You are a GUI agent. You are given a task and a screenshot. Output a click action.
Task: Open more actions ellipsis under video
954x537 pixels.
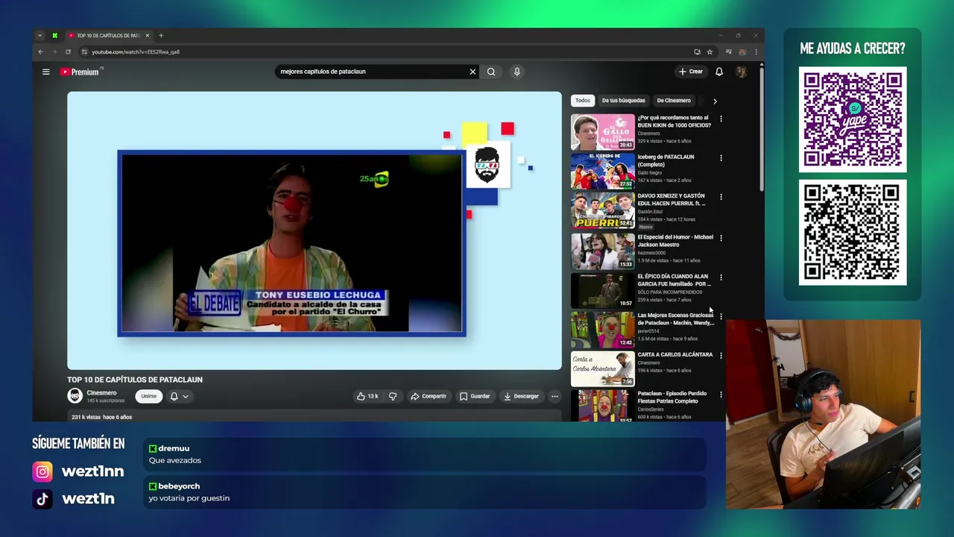pos(555,396)
